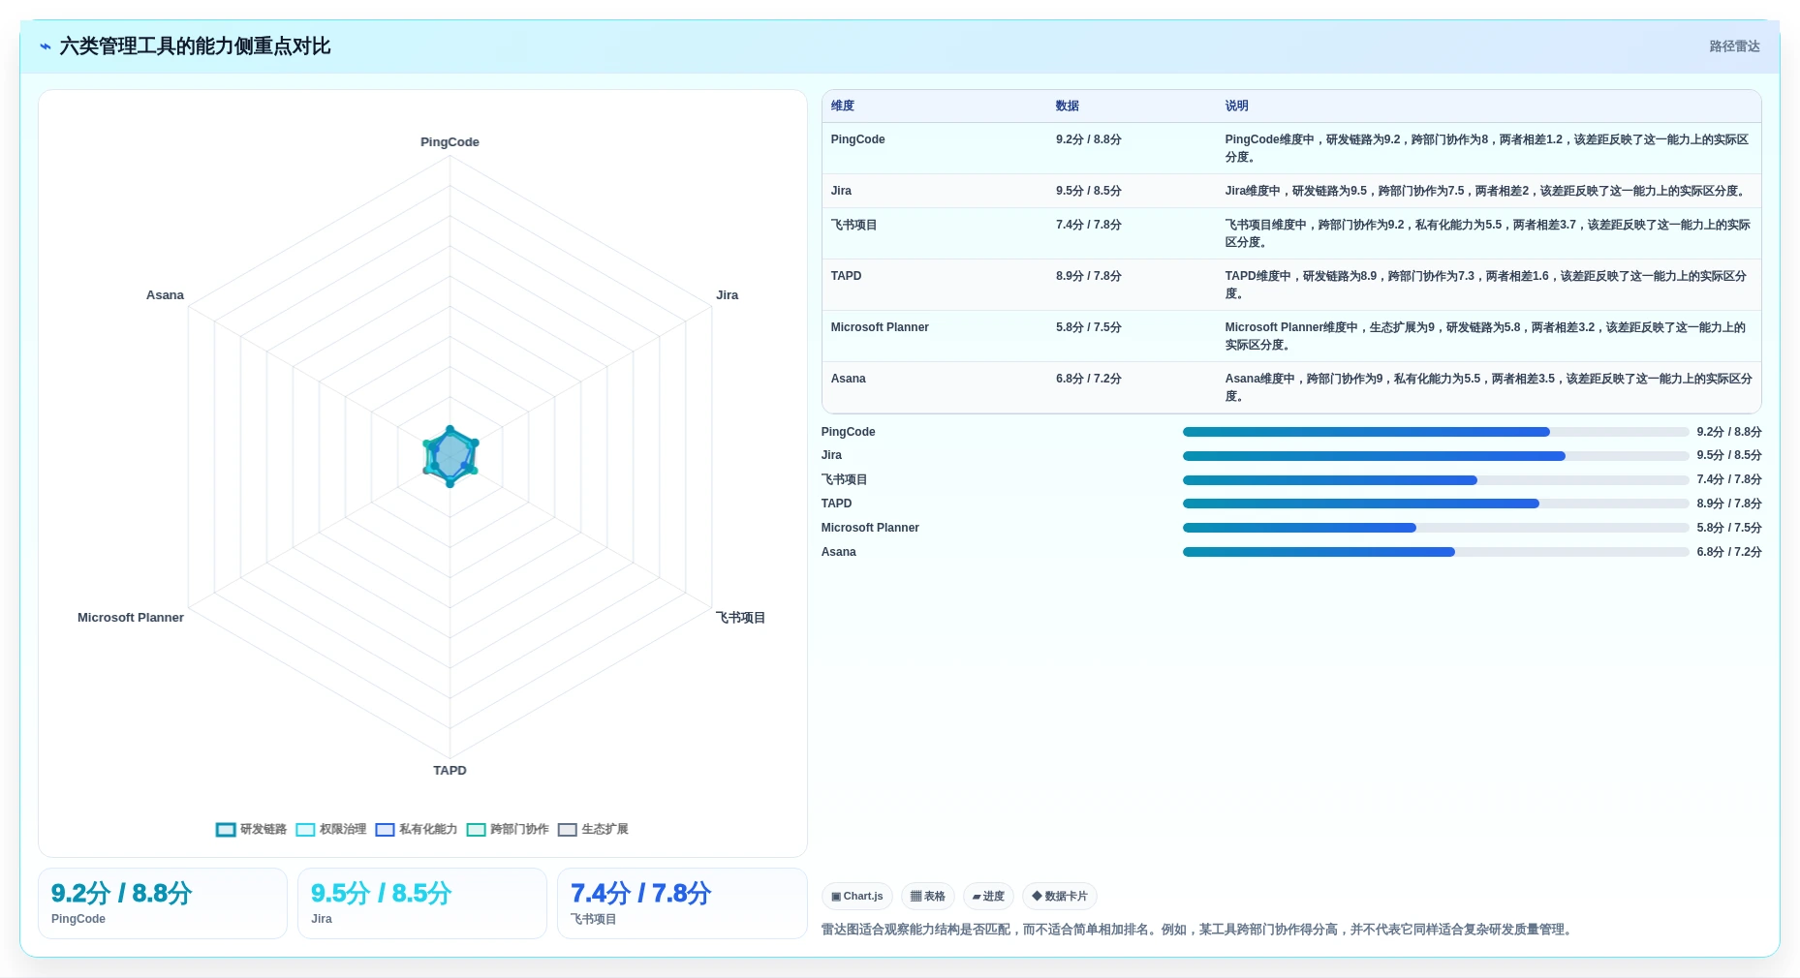Image resolution: width=1800 pixels, height=978 pixels.
Task: Select the Asana row in the table
Action: [x=1291, y=387]
